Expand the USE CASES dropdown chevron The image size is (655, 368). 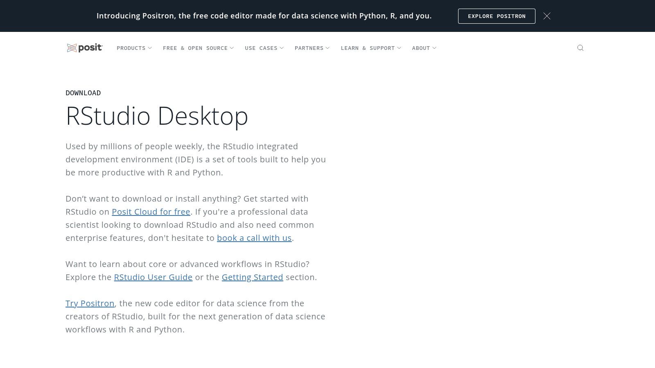pyautogui.click(x=281, y=48)
